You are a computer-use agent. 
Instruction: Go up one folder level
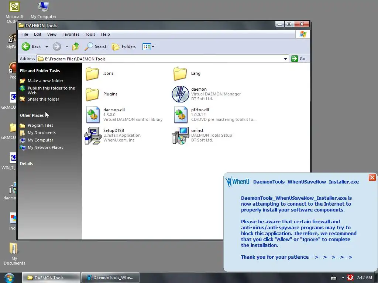click(x=76, y=46)
